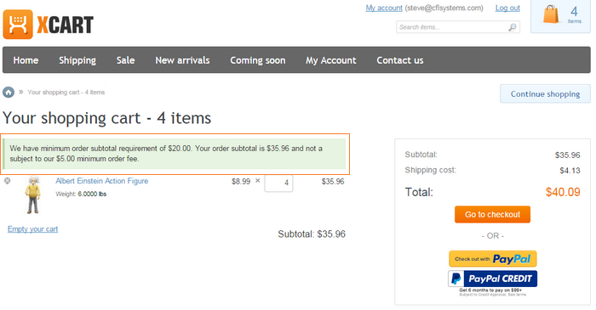Viewport: 596px width, 310px height.
Task: Click the home breadcrumb icon
Action: pos(9,92)
